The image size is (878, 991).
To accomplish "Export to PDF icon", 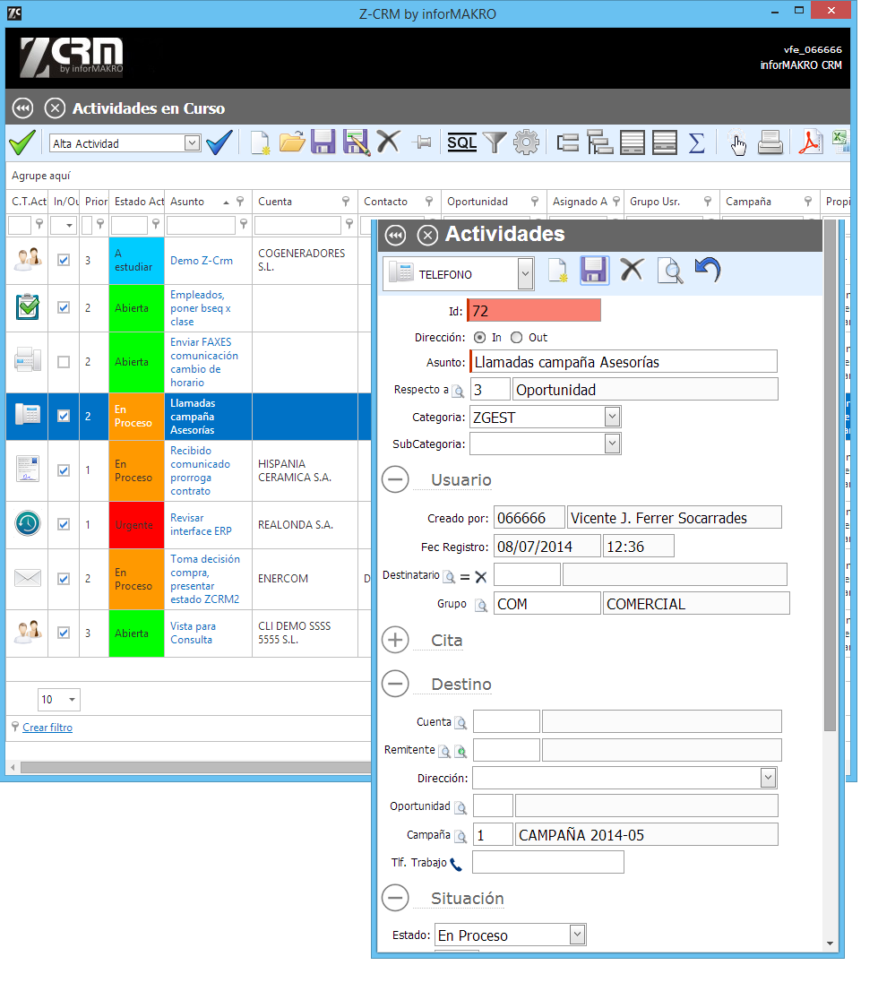I will [x=810, y=142].
